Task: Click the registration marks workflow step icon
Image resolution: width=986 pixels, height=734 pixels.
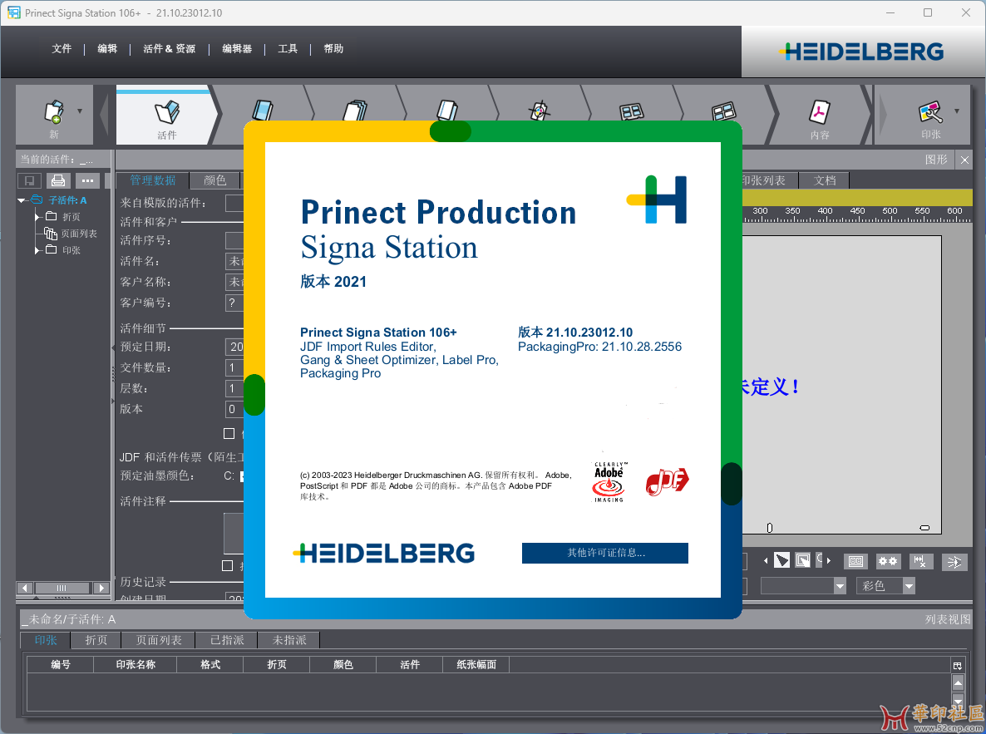Action: pyautogui.click(x=539, y=111)
